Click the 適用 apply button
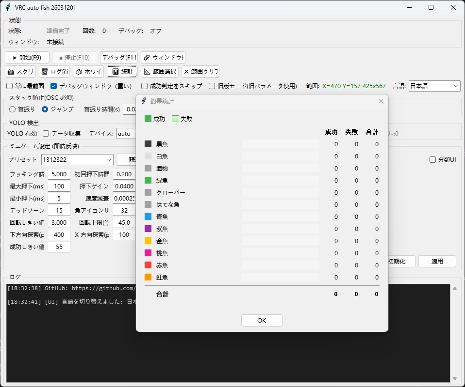The height and width of the screenshot is (387, 465). pyautogui.click(x=437, y=262)
